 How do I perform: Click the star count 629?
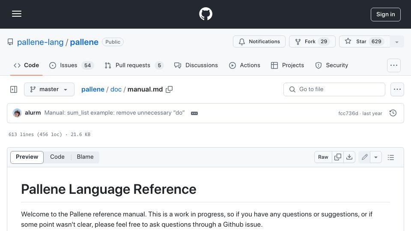click(376, 41)
